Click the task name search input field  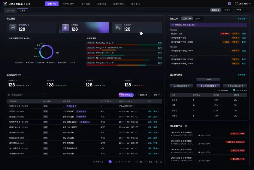pos(27,95)
